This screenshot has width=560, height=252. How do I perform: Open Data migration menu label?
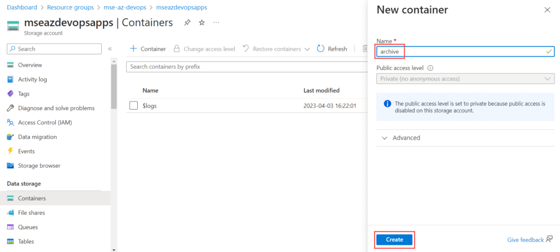[38, 137]
